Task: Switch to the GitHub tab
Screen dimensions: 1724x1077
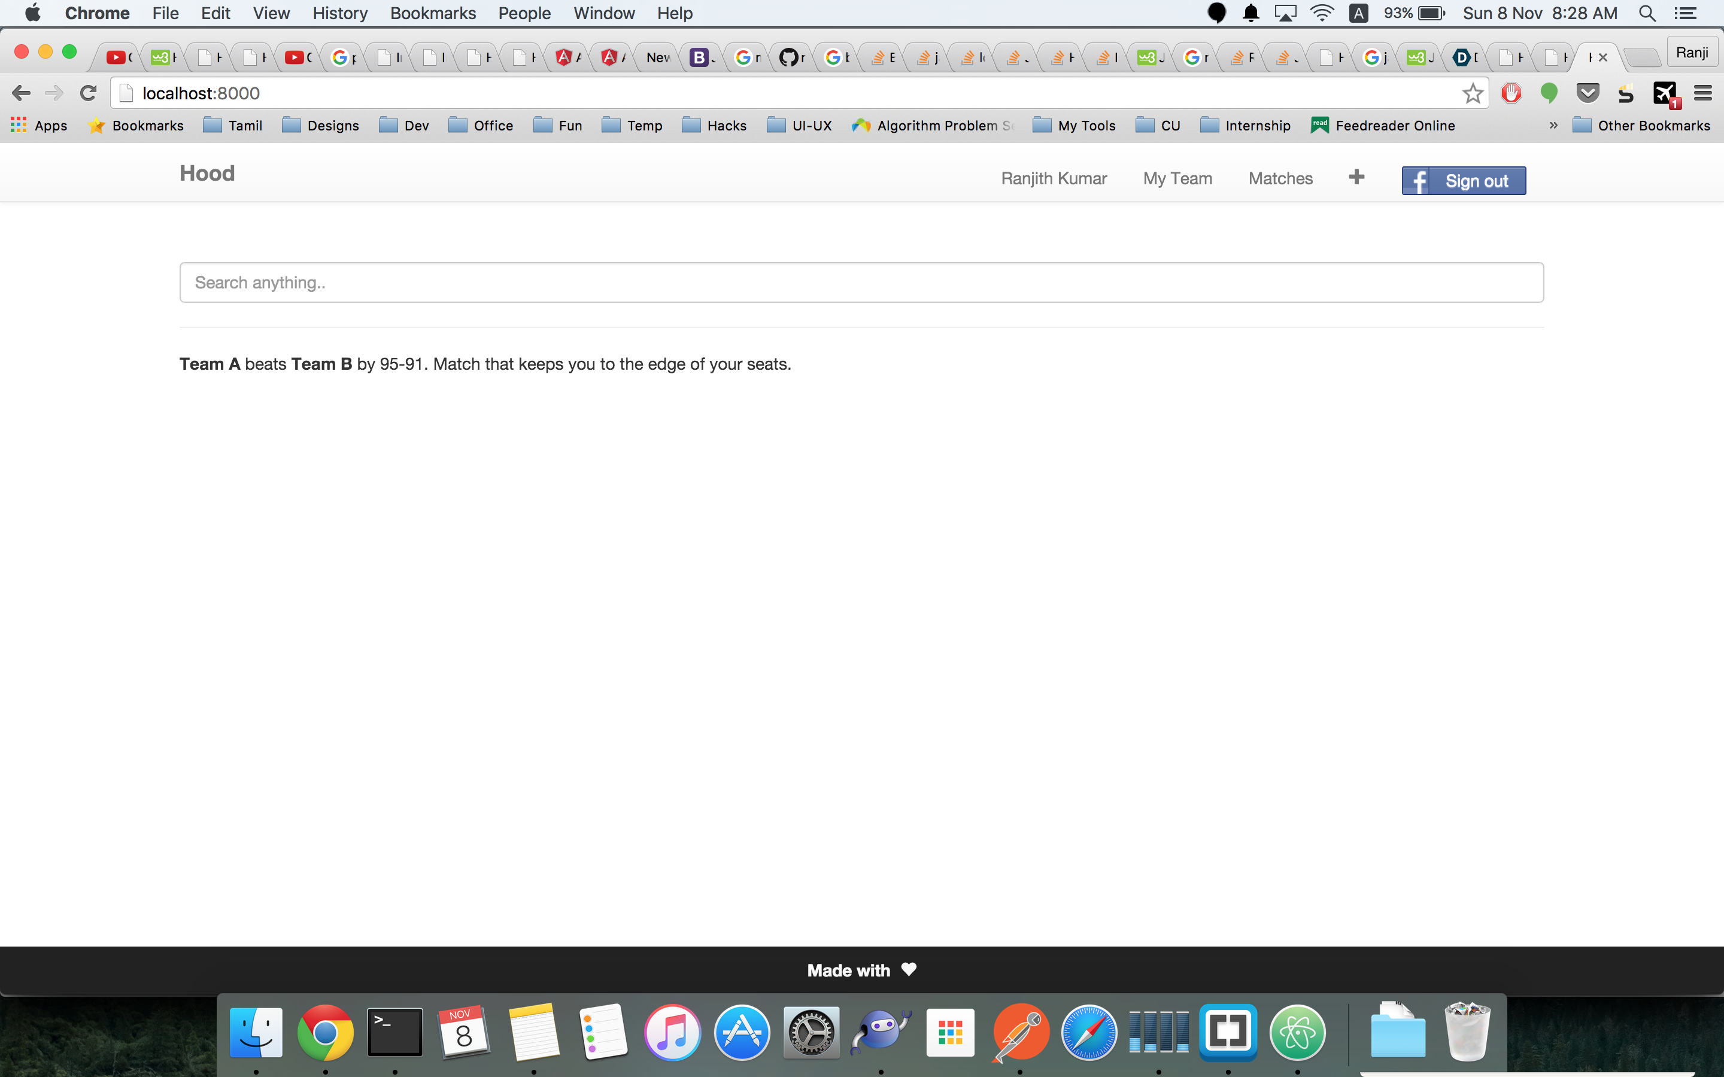Action: 791,57
